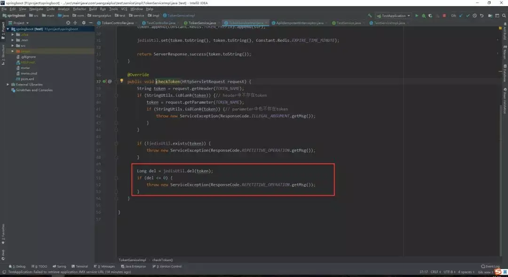
Task: Build the project with the hammer icon
Action: pyautogui.click(x=370, y=15)
